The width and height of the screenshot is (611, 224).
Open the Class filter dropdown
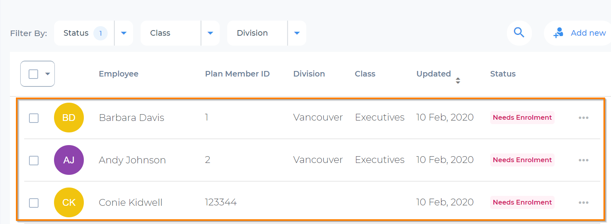click(211, 33)
